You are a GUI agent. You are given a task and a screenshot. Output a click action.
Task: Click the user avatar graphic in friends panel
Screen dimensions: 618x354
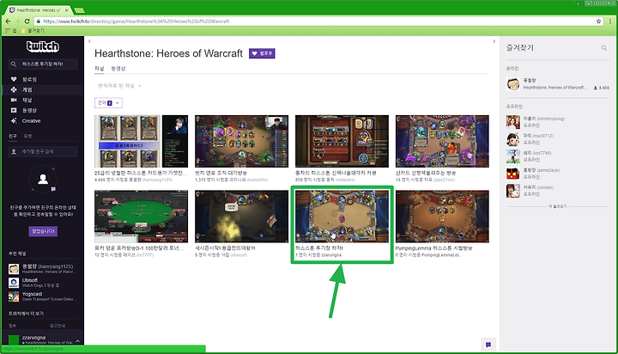click(43, 180)
